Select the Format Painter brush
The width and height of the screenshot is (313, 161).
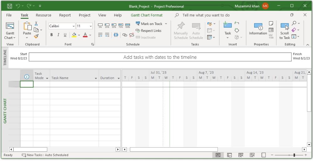(x=36, y=36)
